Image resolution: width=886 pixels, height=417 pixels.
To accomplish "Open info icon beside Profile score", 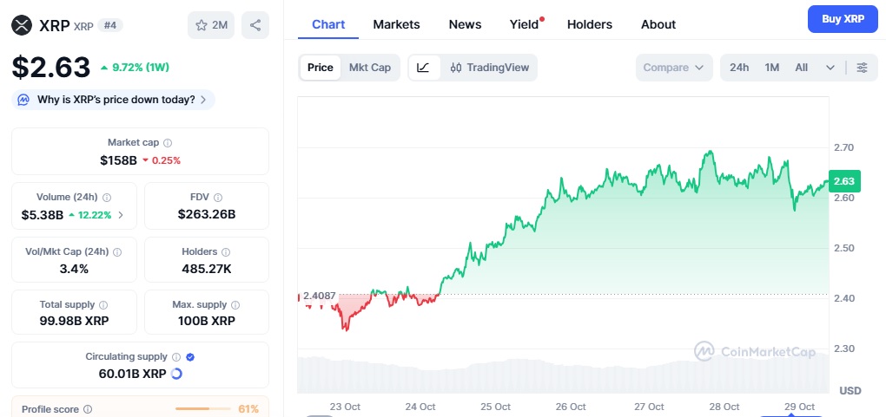I will click(x=88, y=409).
